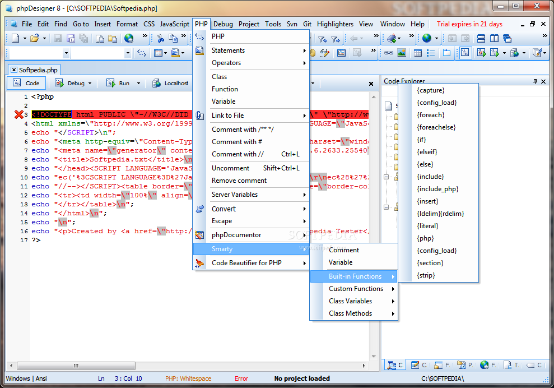Click the PHP: Whitespace status entry
This screenshot has width=554, height=388.
(x=188, y=378)
